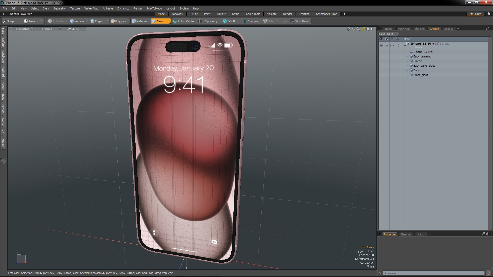Image resolution: width=493 pixels, height=277 pixels.
Task: Toggle fourth column box for IPhone_15_Pink group
Action: coord(397,45)
